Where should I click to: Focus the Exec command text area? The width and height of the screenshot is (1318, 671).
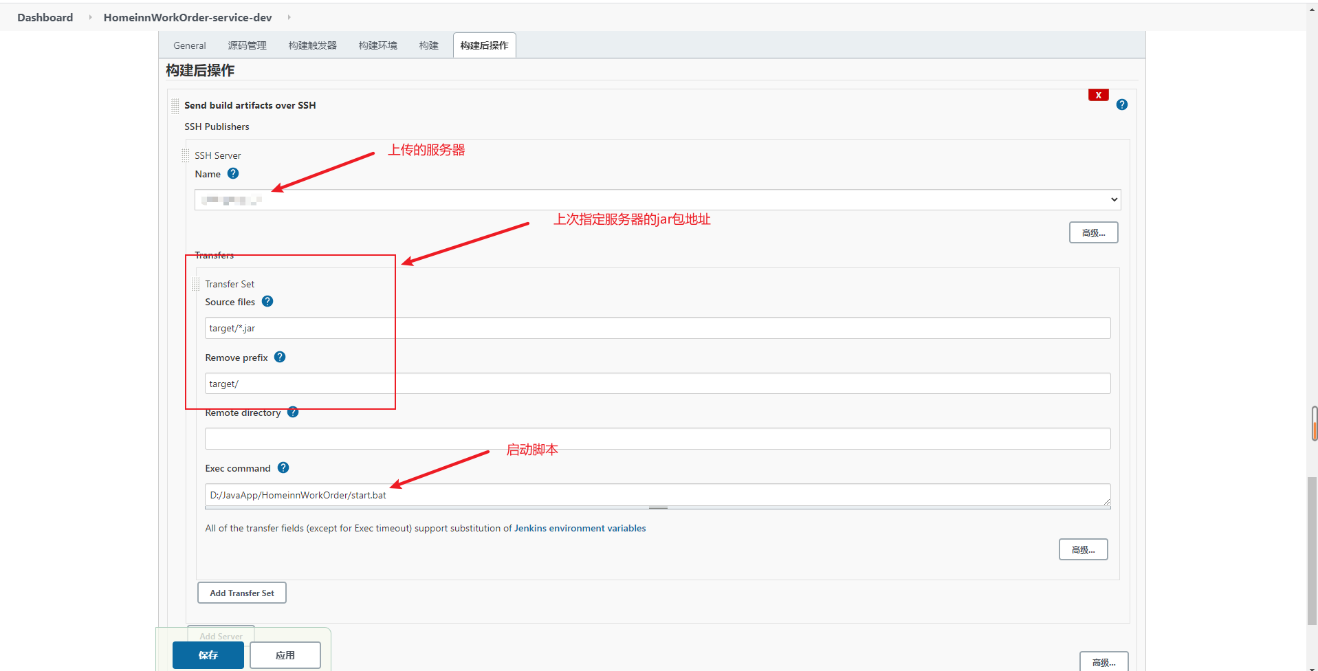point(657,494)
